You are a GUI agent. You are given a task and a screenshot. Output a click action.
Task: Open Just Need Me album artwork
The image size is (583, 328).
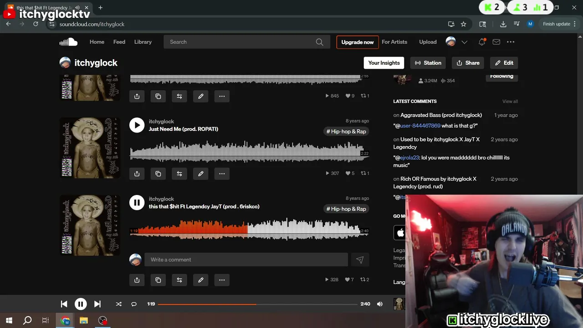(90, 148)
